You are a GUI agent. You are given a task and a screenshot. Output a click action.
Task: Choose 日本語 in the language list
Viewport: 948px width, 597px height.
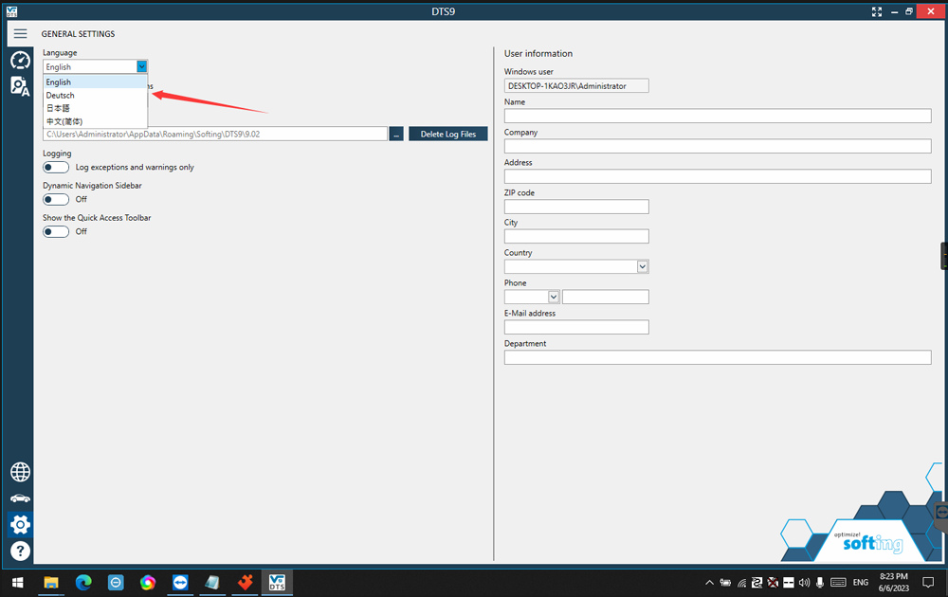(59, 108)
